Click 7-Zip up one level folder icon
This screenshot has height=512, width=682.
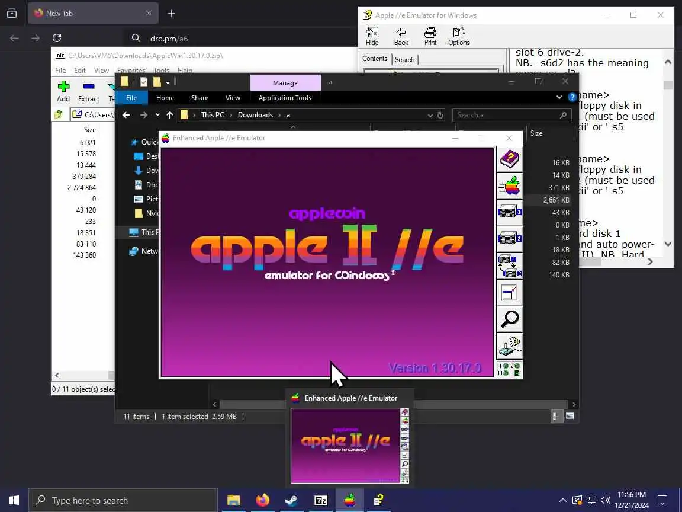tap(59, 114)
